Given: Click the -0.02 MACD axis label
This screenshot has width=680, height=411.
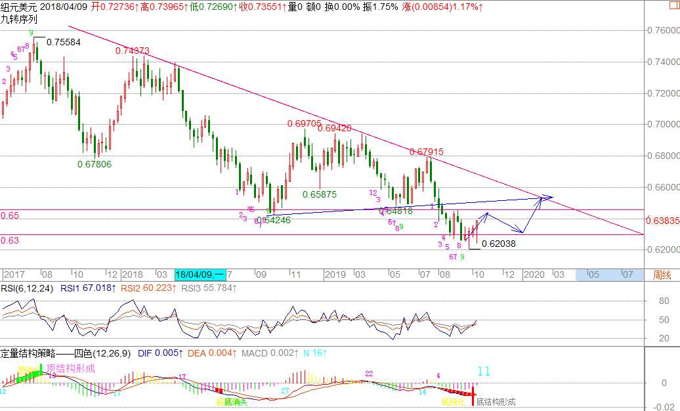Looking at the screenshot, I should 664,406.
